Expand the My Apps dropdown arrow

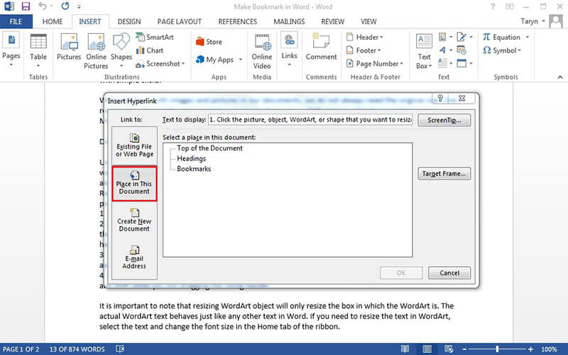pyautogui.click(x=241, y=60)
